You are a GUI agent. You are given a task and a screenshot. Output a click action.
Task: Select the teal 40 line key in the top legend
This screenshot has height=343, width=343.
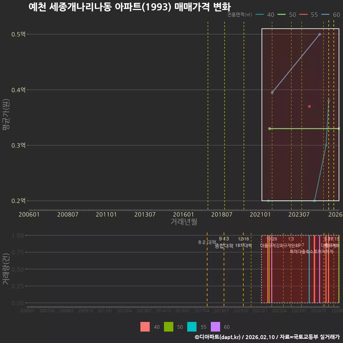click(259, 15)
